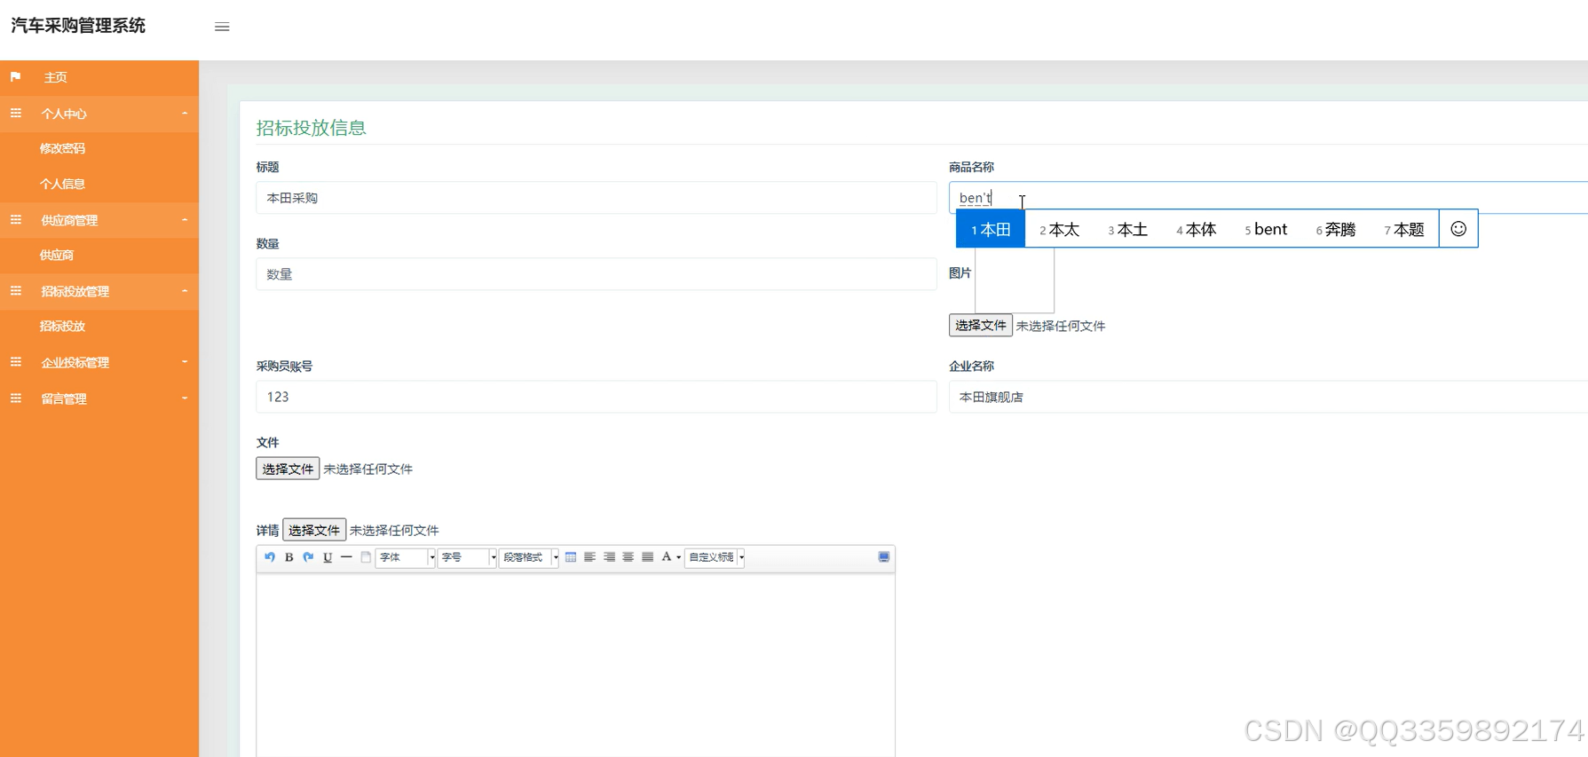Screen dimensions: 1588x757
Task: Open 字体 font family dropdown
Action: (406, 557)
